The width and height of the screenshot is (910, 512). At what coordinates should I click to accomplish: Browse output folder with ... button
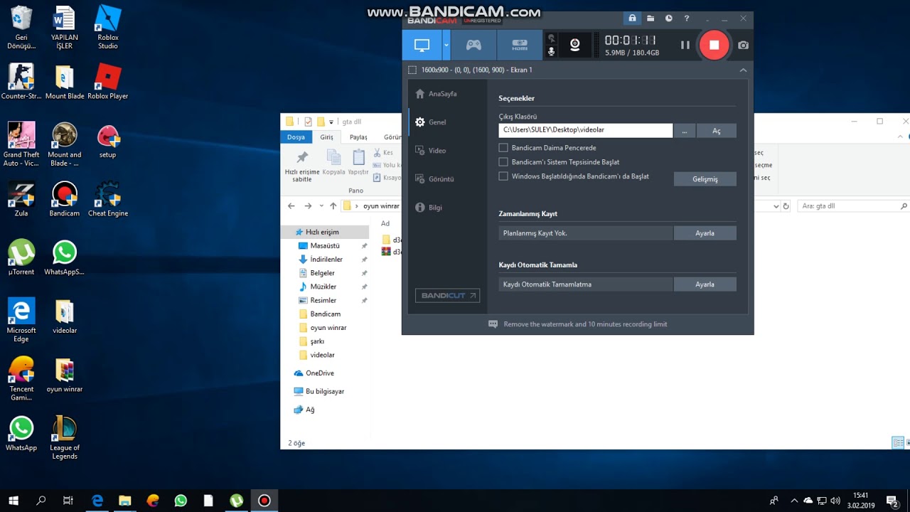click(x=685, y=131)
